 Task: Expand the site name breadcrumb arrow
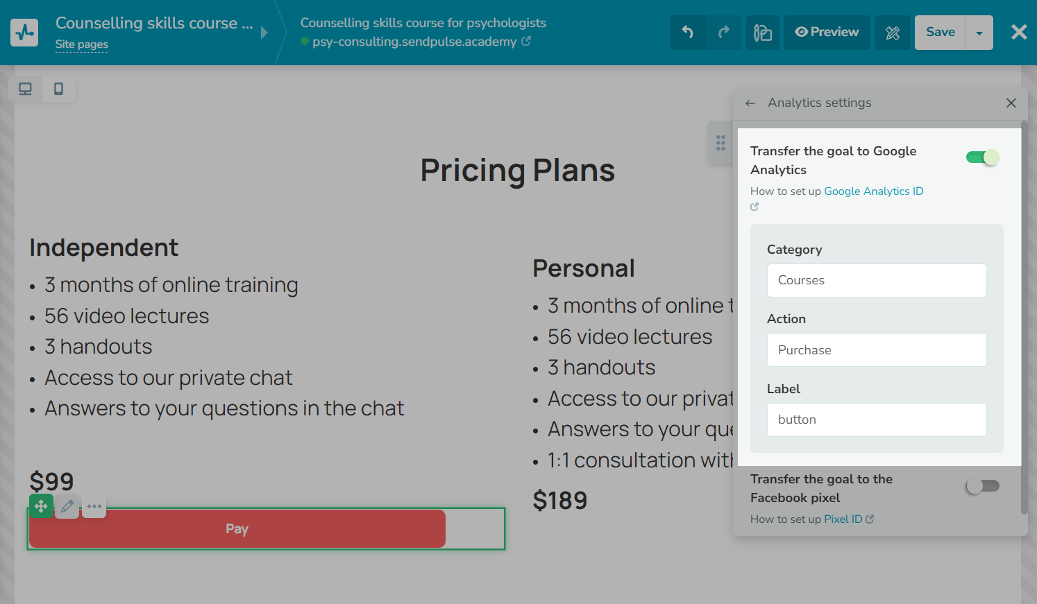[x=264, y=33]
